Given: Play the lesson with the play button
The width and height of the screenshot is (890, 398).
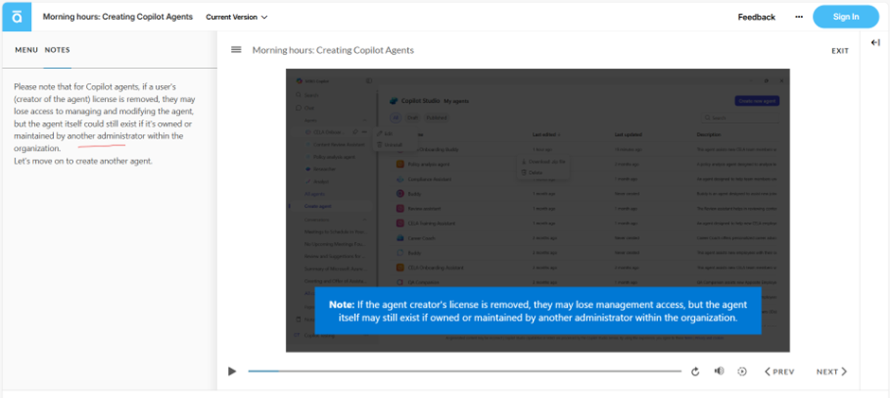Looking at the screenshot, I should [232, 372].
